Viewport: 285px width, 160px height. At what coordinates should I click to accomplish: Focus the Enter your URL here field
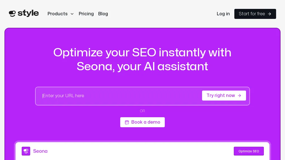pyautogui.click(x=120, y=96)
